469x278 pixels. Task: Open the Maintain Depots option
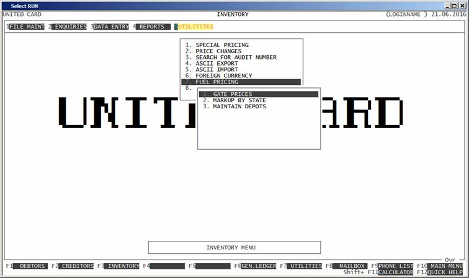click(239, 106)
